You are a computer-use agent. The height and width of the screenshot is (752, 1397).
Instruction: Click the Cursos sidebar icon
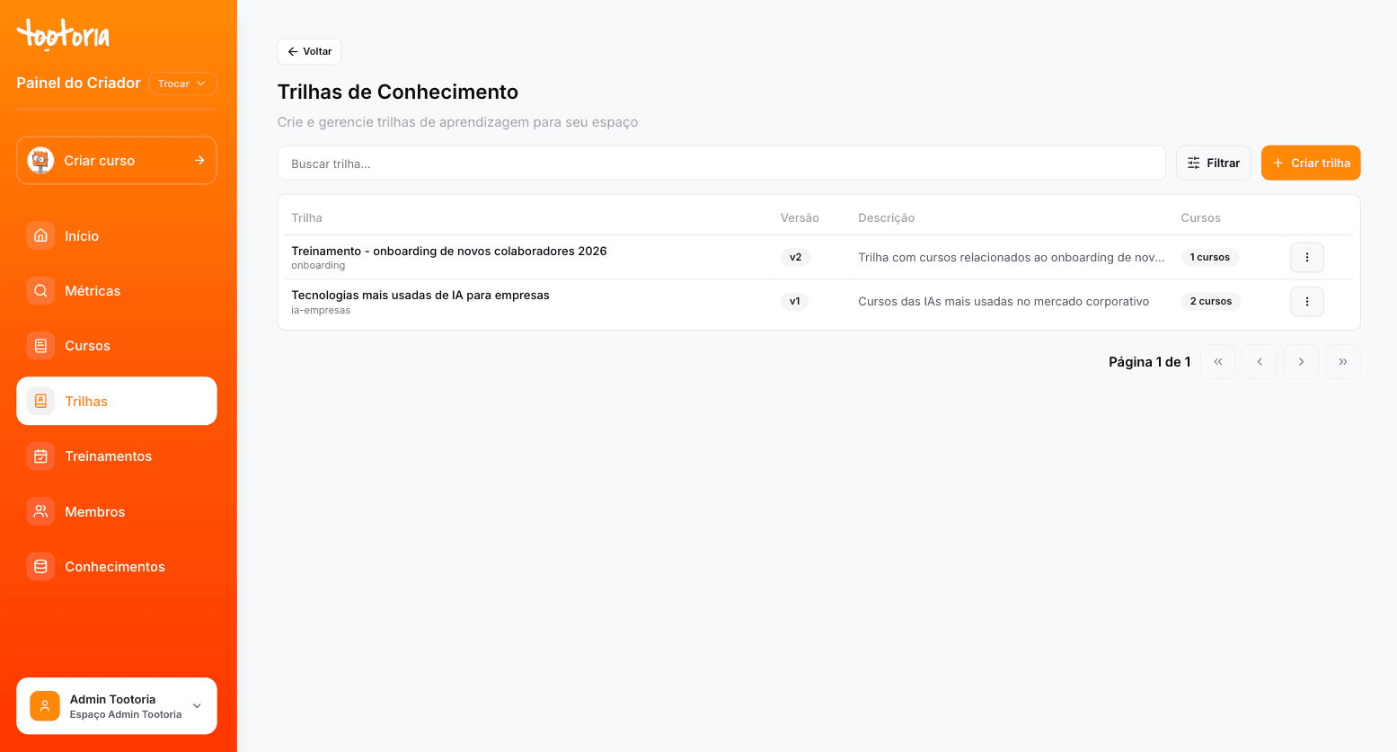click(40, 346)
